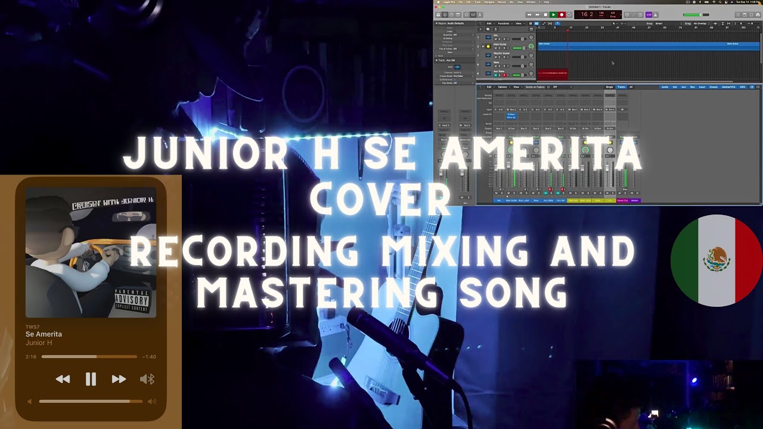Open the Bluetooth audio output icon in player
The width and height of the screenshot is (763, 429).
pyautogui.click(x=147, y=379)
